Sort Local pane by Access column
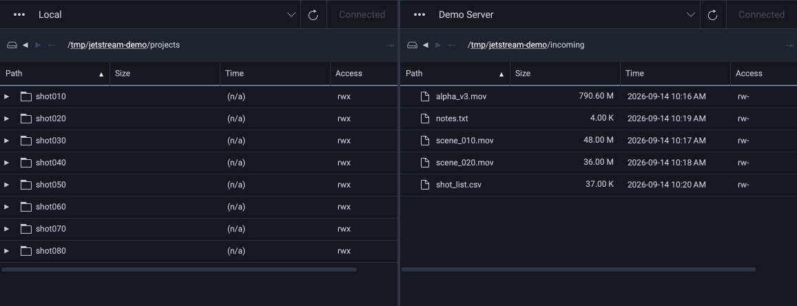The width and height of the screenshot is (797, 306). (x=364, y=74)
